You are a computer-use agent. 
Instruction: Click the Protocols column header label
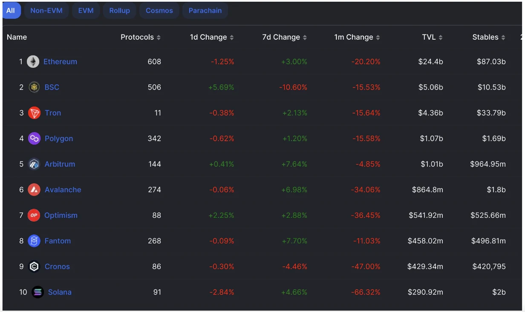[137, 37]
